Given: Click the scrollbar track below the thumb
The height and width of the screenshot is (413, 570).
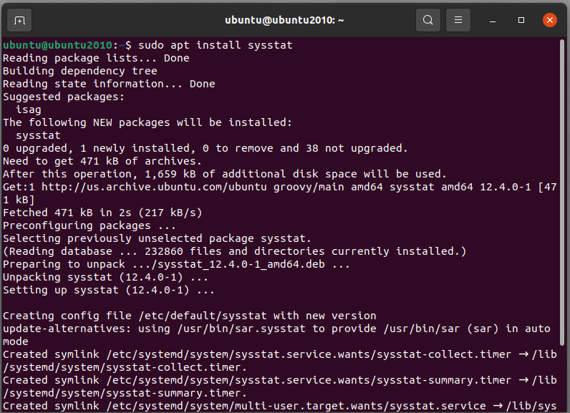Looking at the screenshot, I should (561, 379).
